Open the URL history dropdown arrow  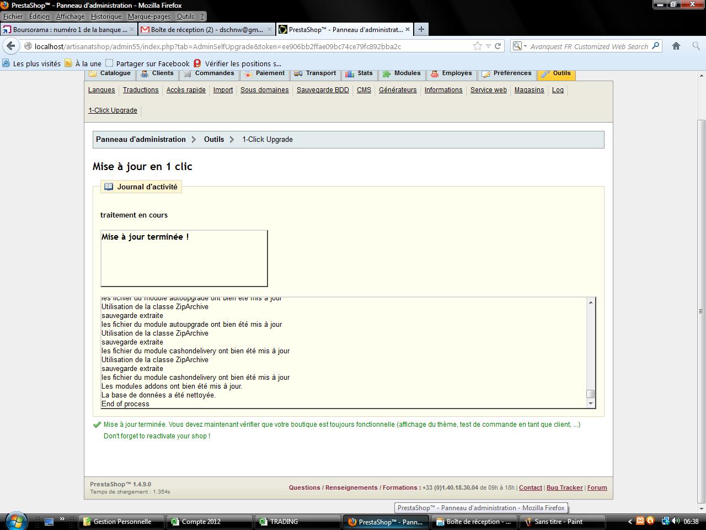click(488, 46)
